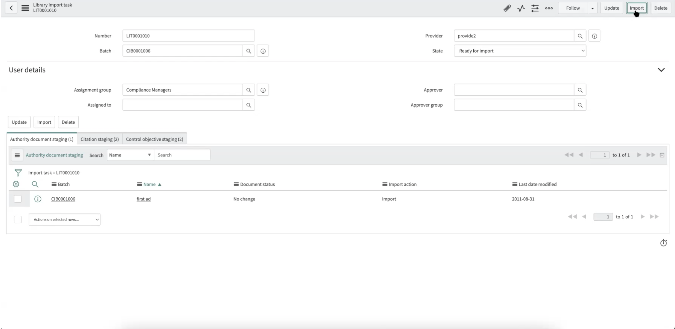Click the lower Import button

tap(44, 122)
